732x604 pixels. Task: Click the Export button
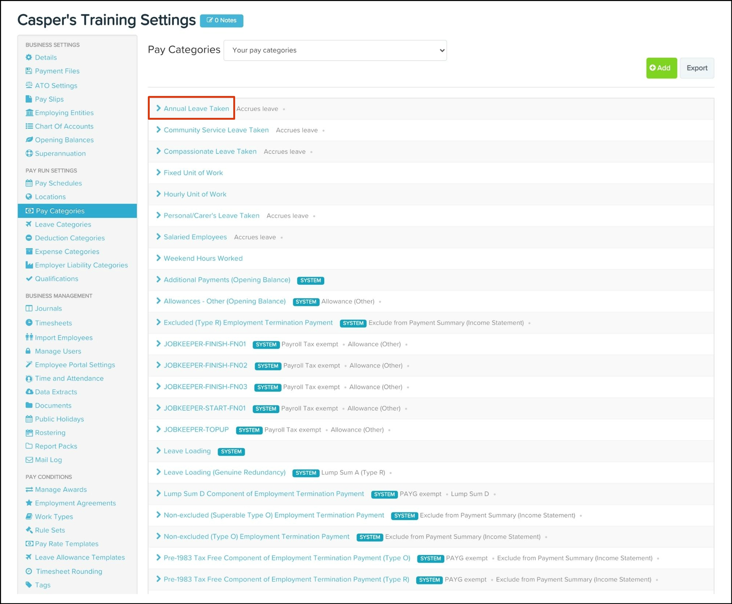[x=697, y=68]
